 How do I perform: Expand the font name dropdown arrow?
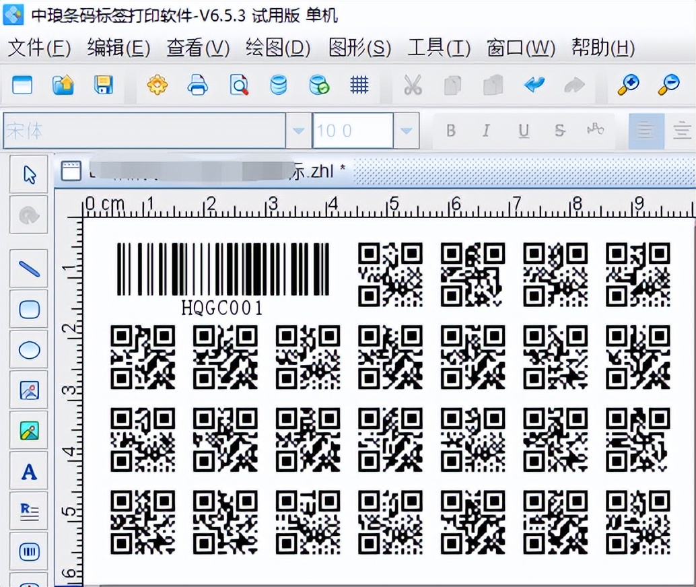(298, 131)
